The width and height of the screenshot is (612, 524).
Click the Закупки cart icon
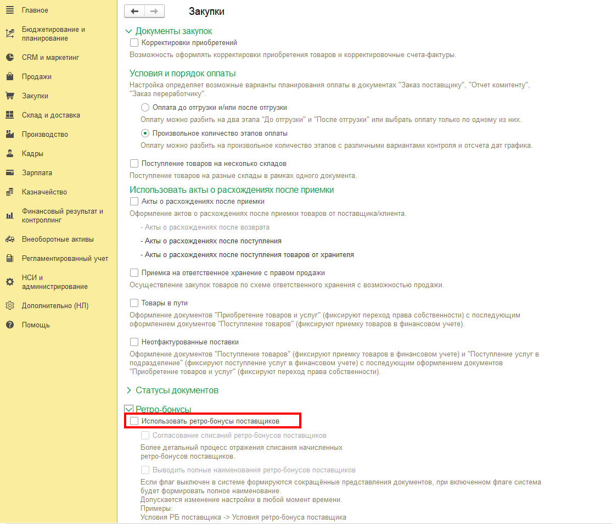point(10,96)
